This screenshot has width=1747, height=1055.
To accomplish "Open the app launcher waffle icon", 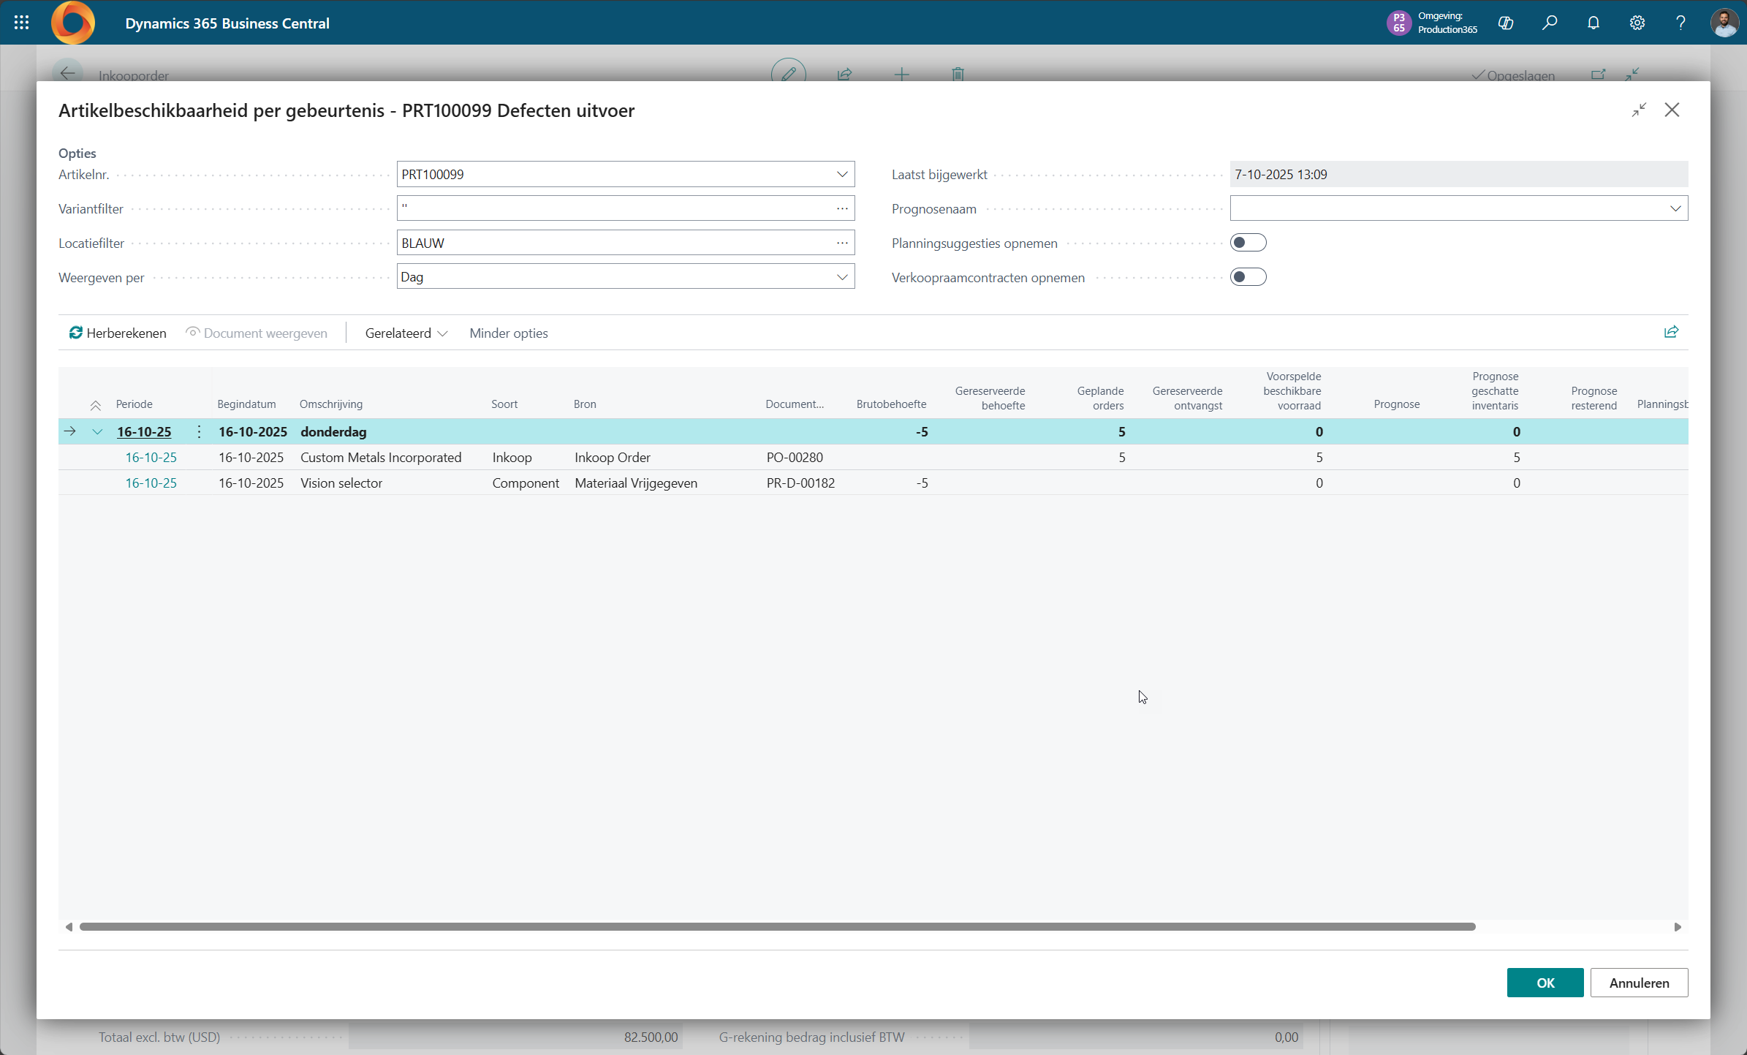I will (x=21, y=23).
